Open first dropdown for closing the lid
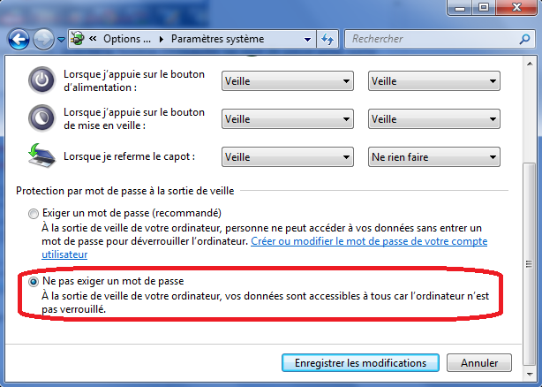The width and height of the screenshot is (542, 387). 288,157
